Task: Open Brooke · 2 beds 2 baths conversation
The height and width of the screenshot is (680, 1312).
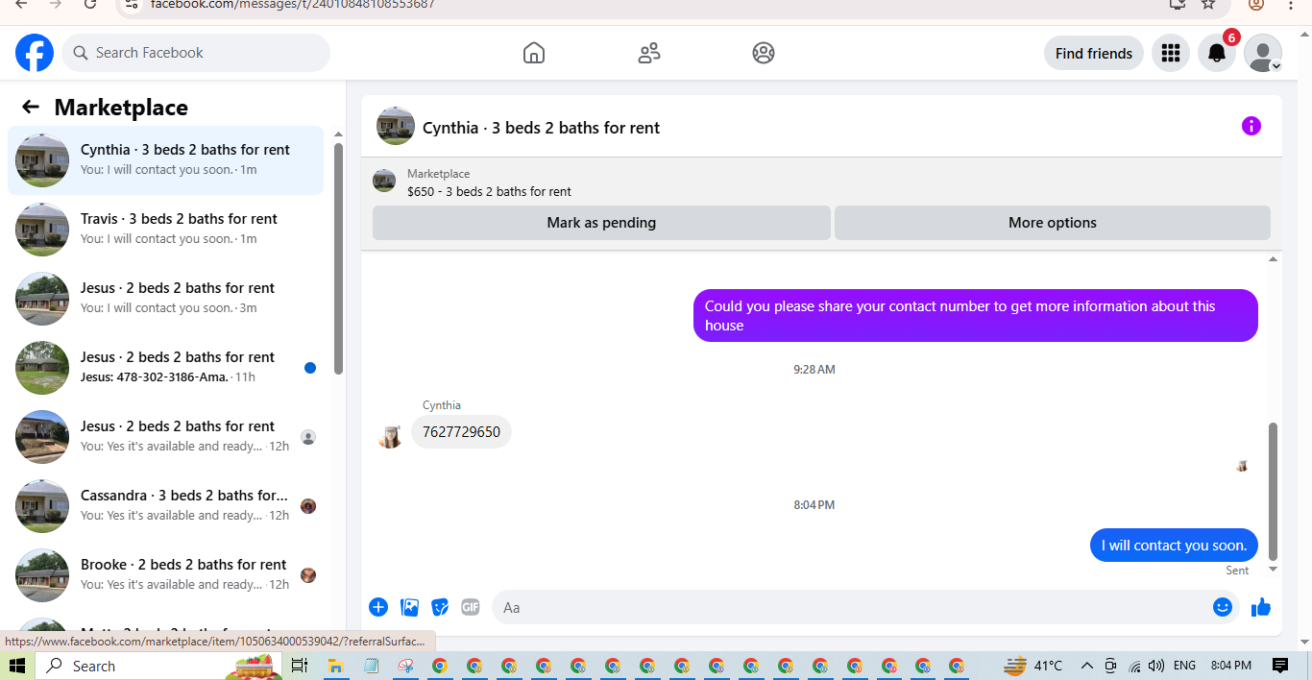Action: coord(165,575)
